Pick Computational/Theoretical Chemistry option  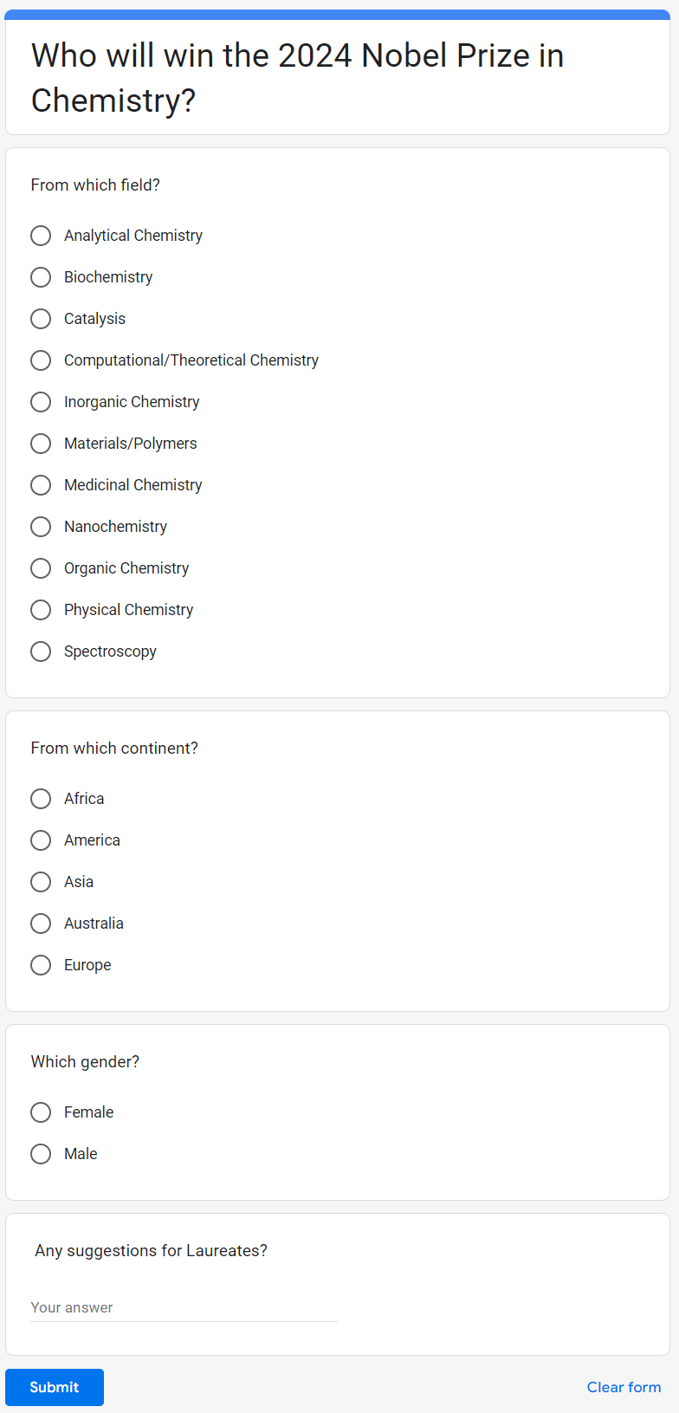(x=41, y=360)
